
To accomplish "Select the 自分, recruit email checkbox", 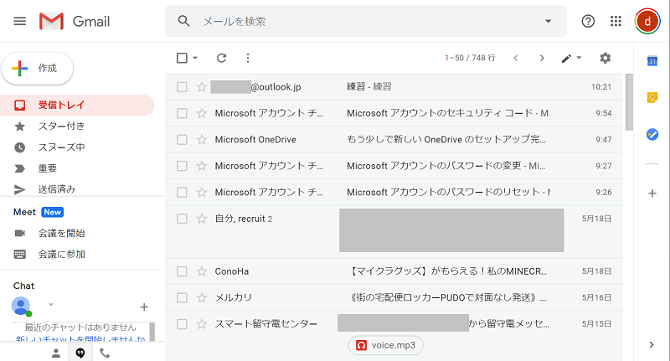I will tap(182, 219).
